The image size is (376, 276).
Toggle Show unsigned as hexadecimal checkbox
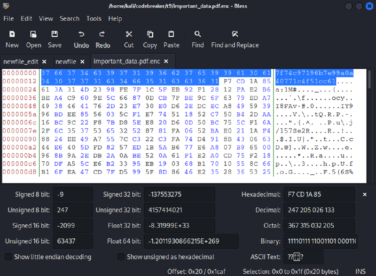pyautogui.click(x=121, y=257)
